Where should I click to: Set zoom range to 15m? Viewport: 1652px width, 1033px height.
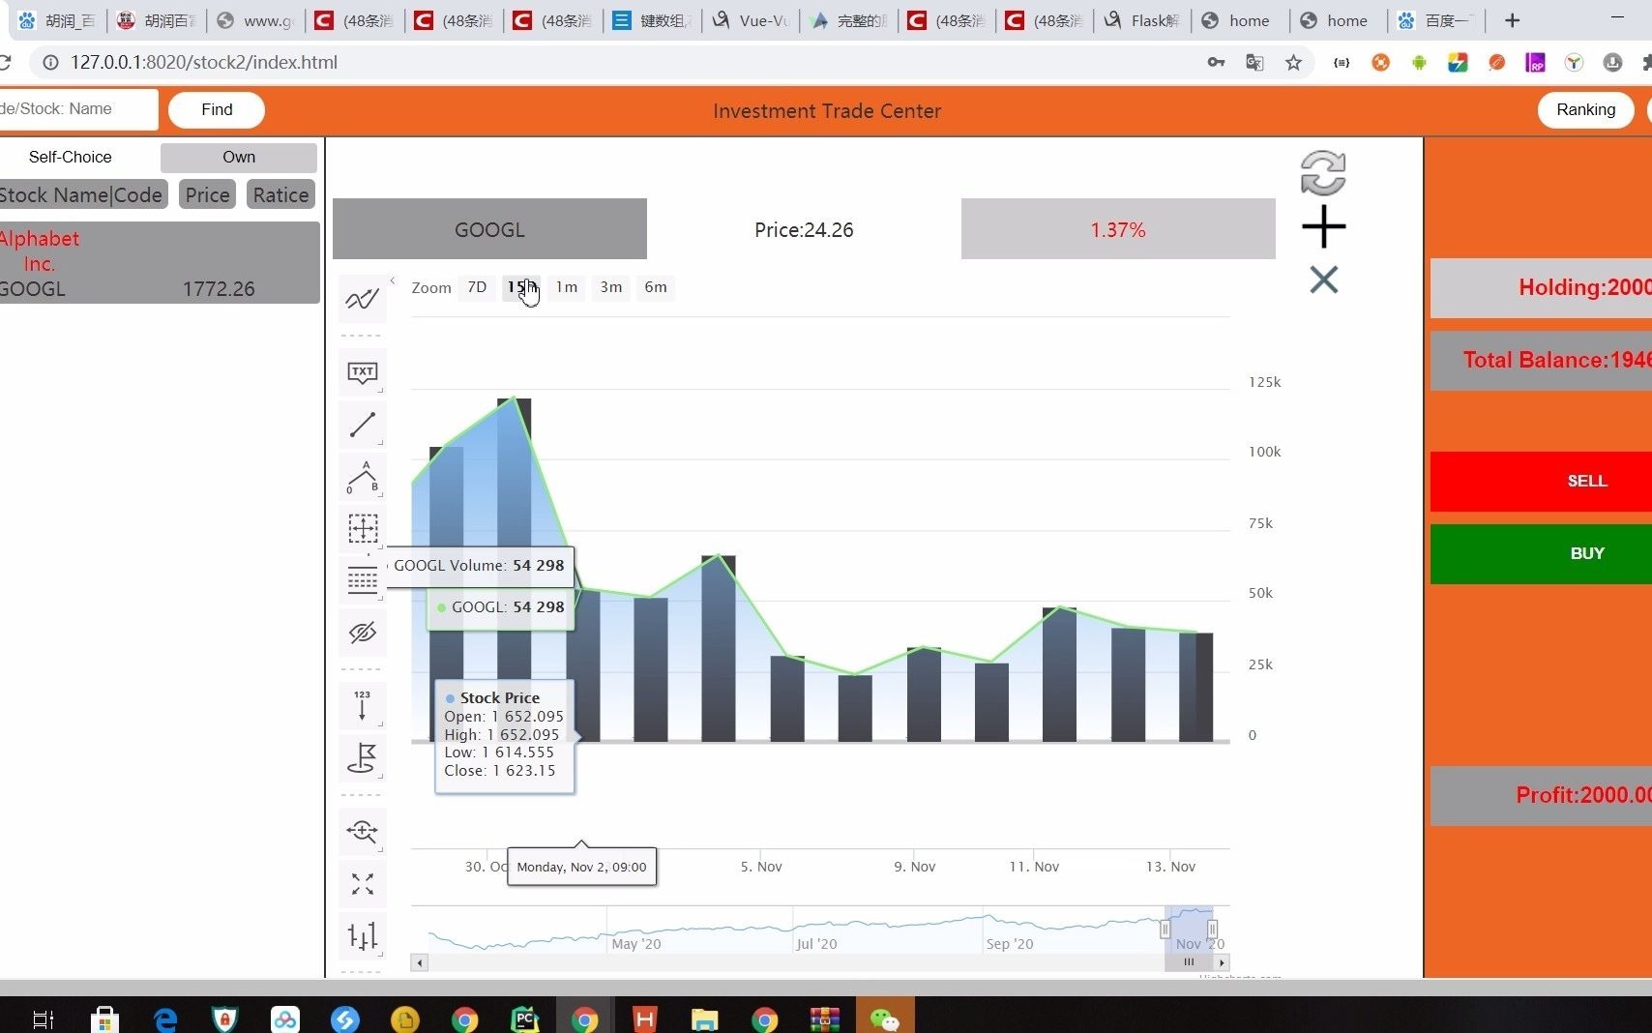(x=522, y=287)
